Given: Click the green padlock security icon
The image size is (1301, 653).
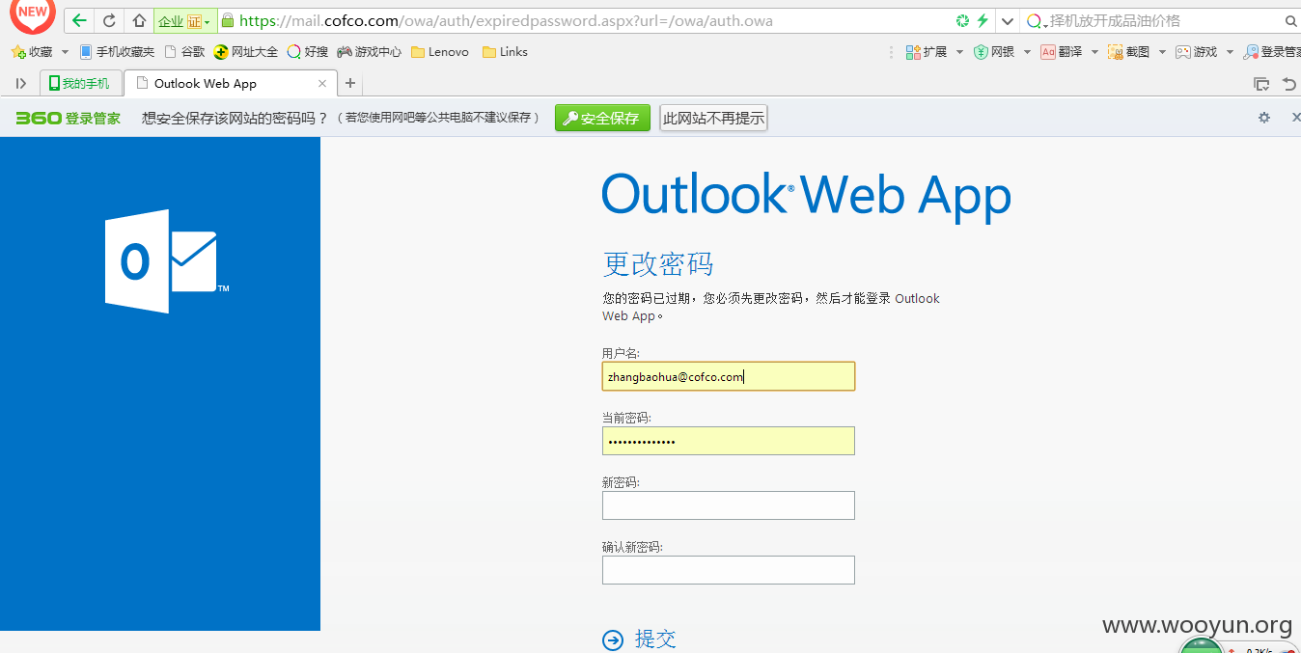Looking at the screenshot, I should [x=227, y=20].
